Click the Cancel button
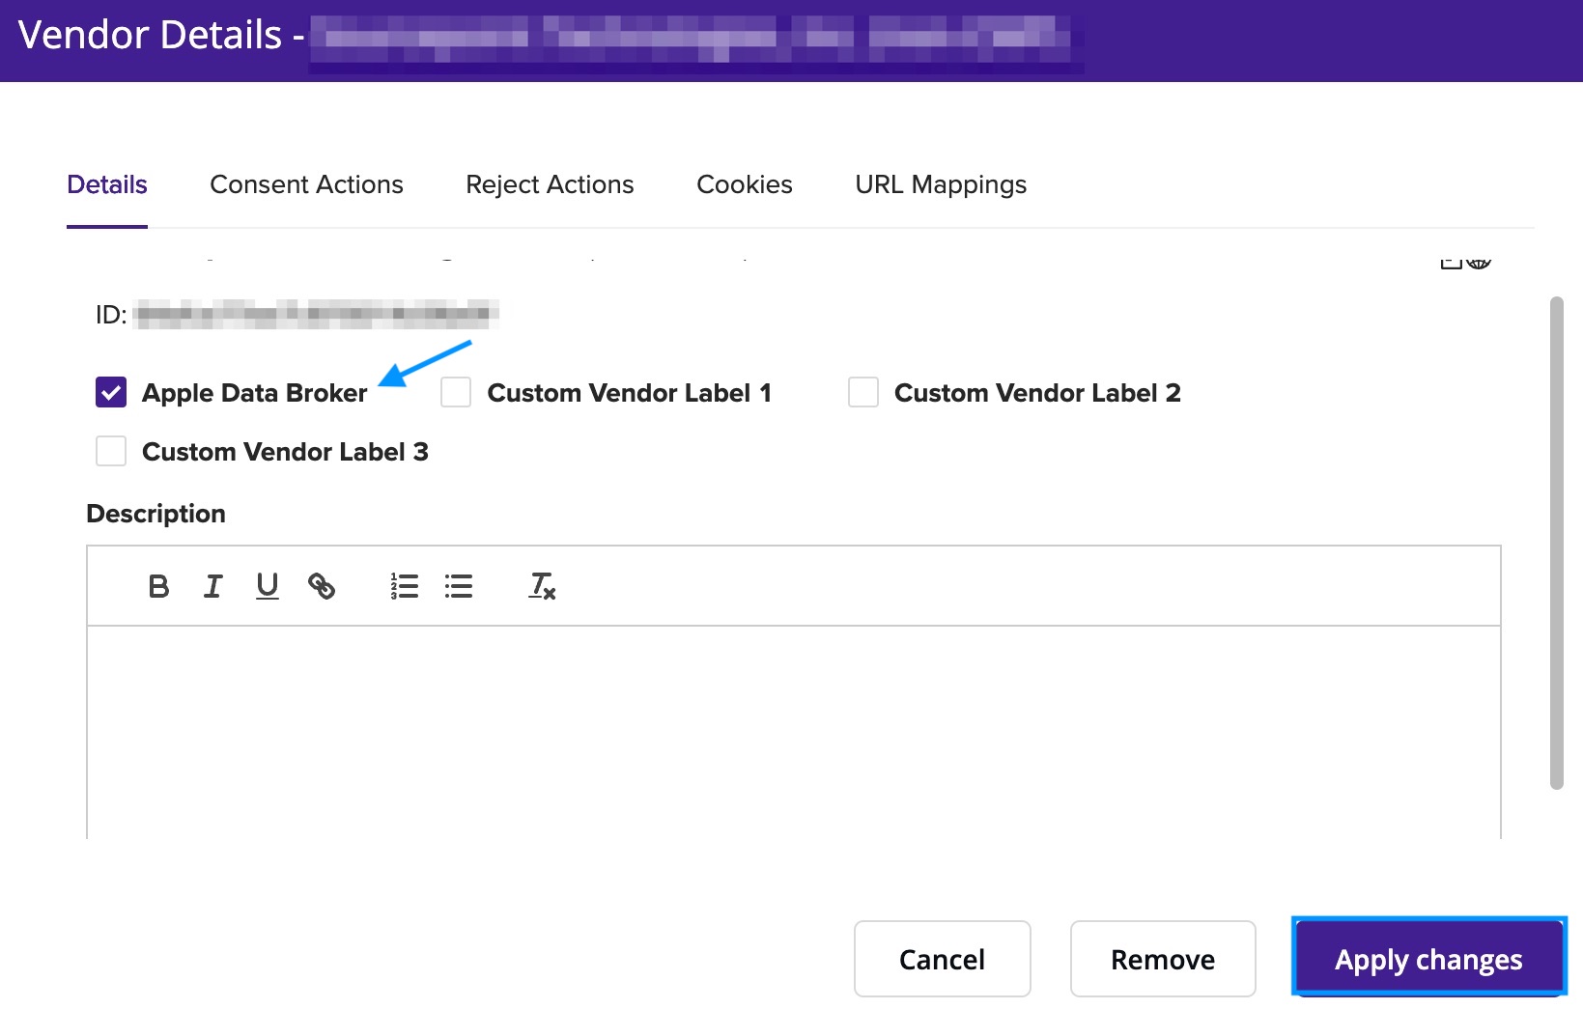The height and width of the screenshot is (1009, 1583). click(943, 959)
